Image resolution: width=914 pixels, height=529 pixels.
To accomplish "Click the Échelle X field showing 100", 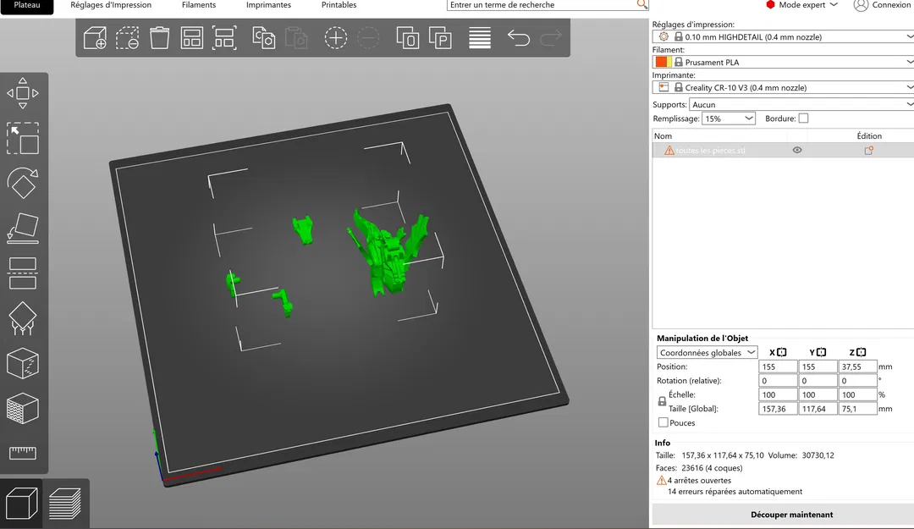I will point(778,395).
